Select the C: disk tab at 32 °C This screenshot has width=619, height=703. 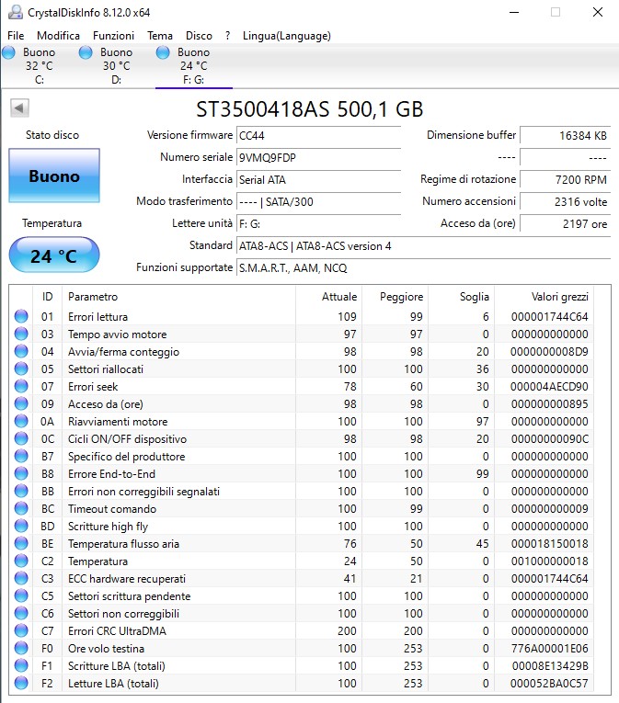(x=39, y=66)
